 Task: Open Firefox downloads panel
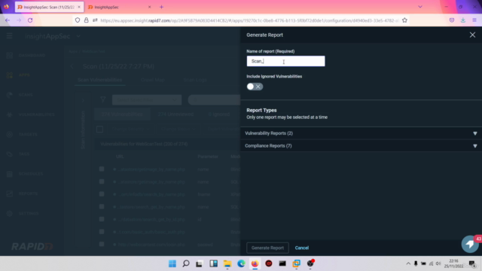[463, 20]
